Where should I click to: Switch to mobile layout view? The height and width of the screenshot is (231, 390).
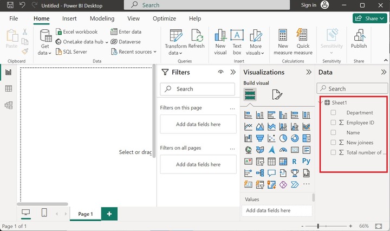coord(44,213)
